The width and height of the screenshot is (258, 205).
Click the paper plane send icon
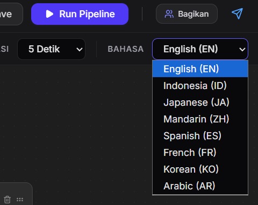tap(237, 13)
